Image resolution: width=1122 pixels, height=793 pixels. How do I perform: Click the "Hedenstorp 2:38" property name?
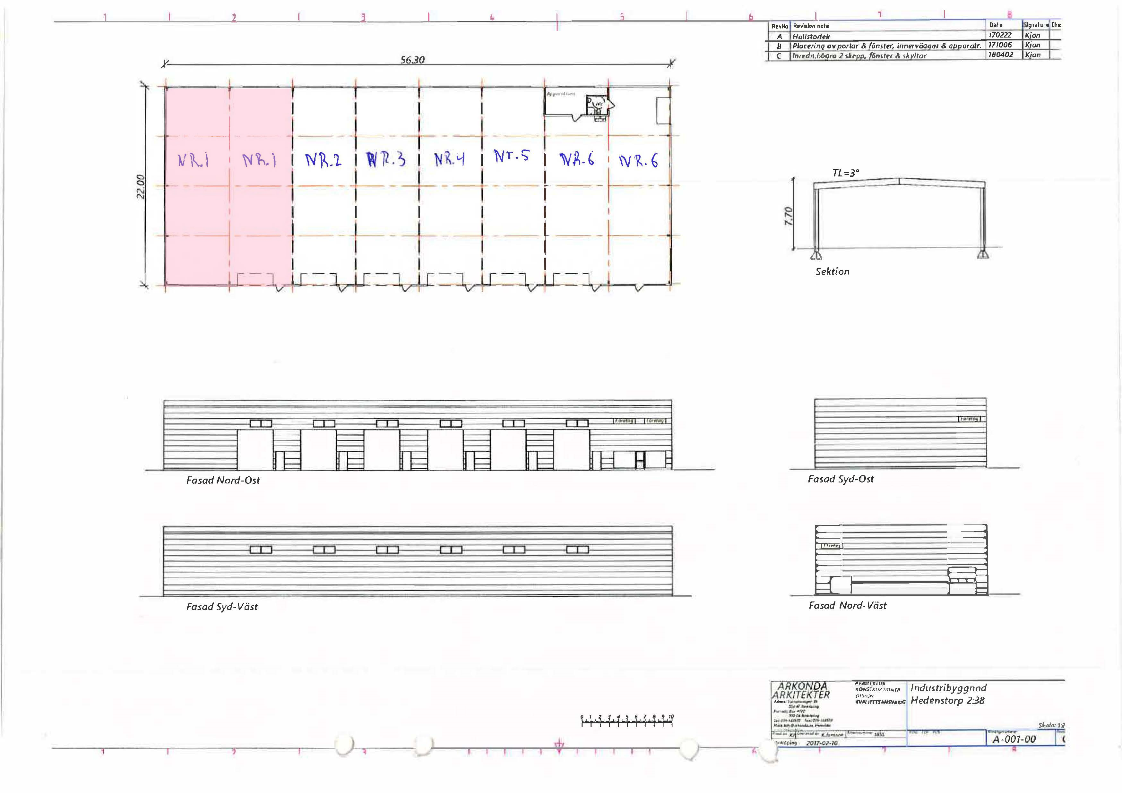[x=947, y=700]
